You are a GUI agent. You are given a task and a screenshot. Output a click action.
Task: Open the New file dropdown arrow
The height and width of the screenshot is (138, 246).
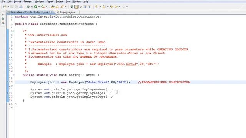point(8,7)
